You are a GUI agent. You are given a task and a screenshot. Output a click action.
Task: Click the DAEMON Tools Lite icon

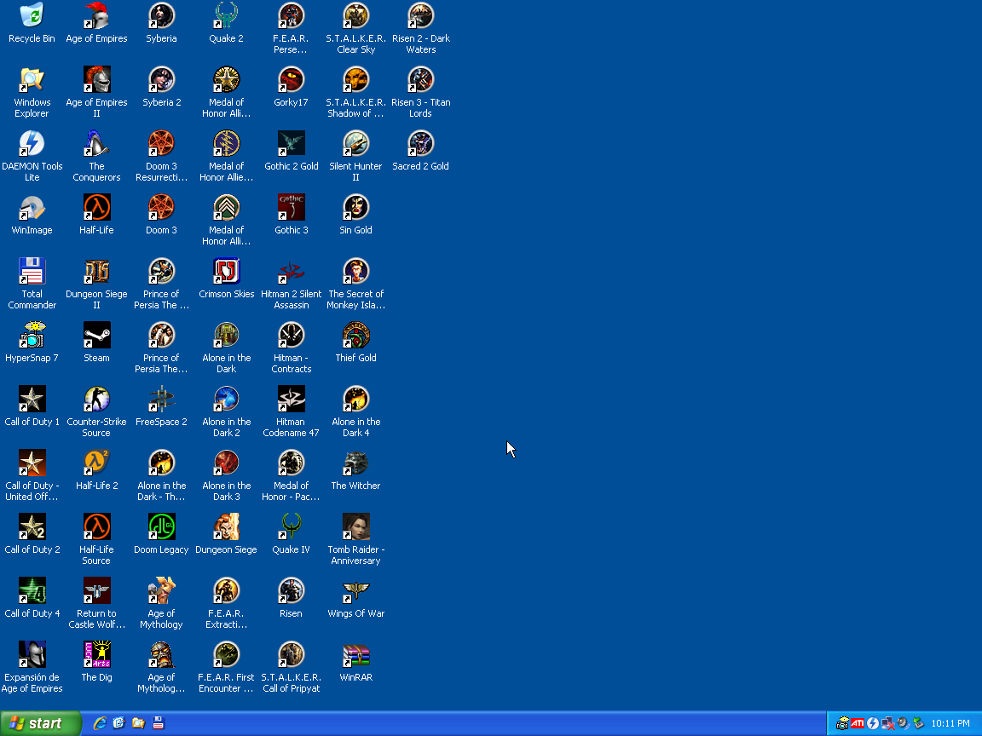point(32,144)
